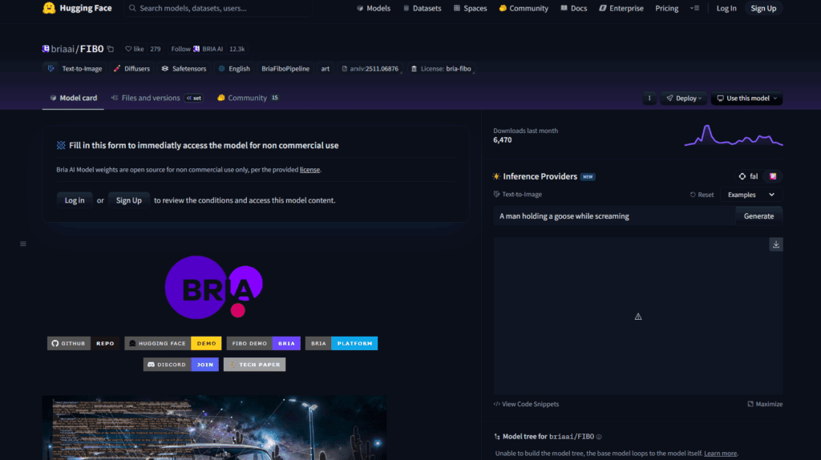Click the Generate button
821x460 pixels.
pyautogui.click(x=758, y=216)
